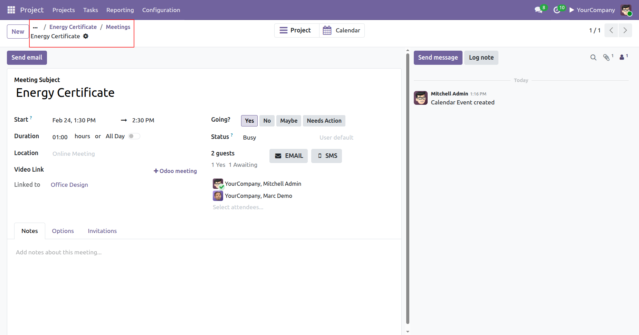The image size is (639, 335).
Task: Click the Project smart button
Action: pyautogui.click(x=297, y=30)
